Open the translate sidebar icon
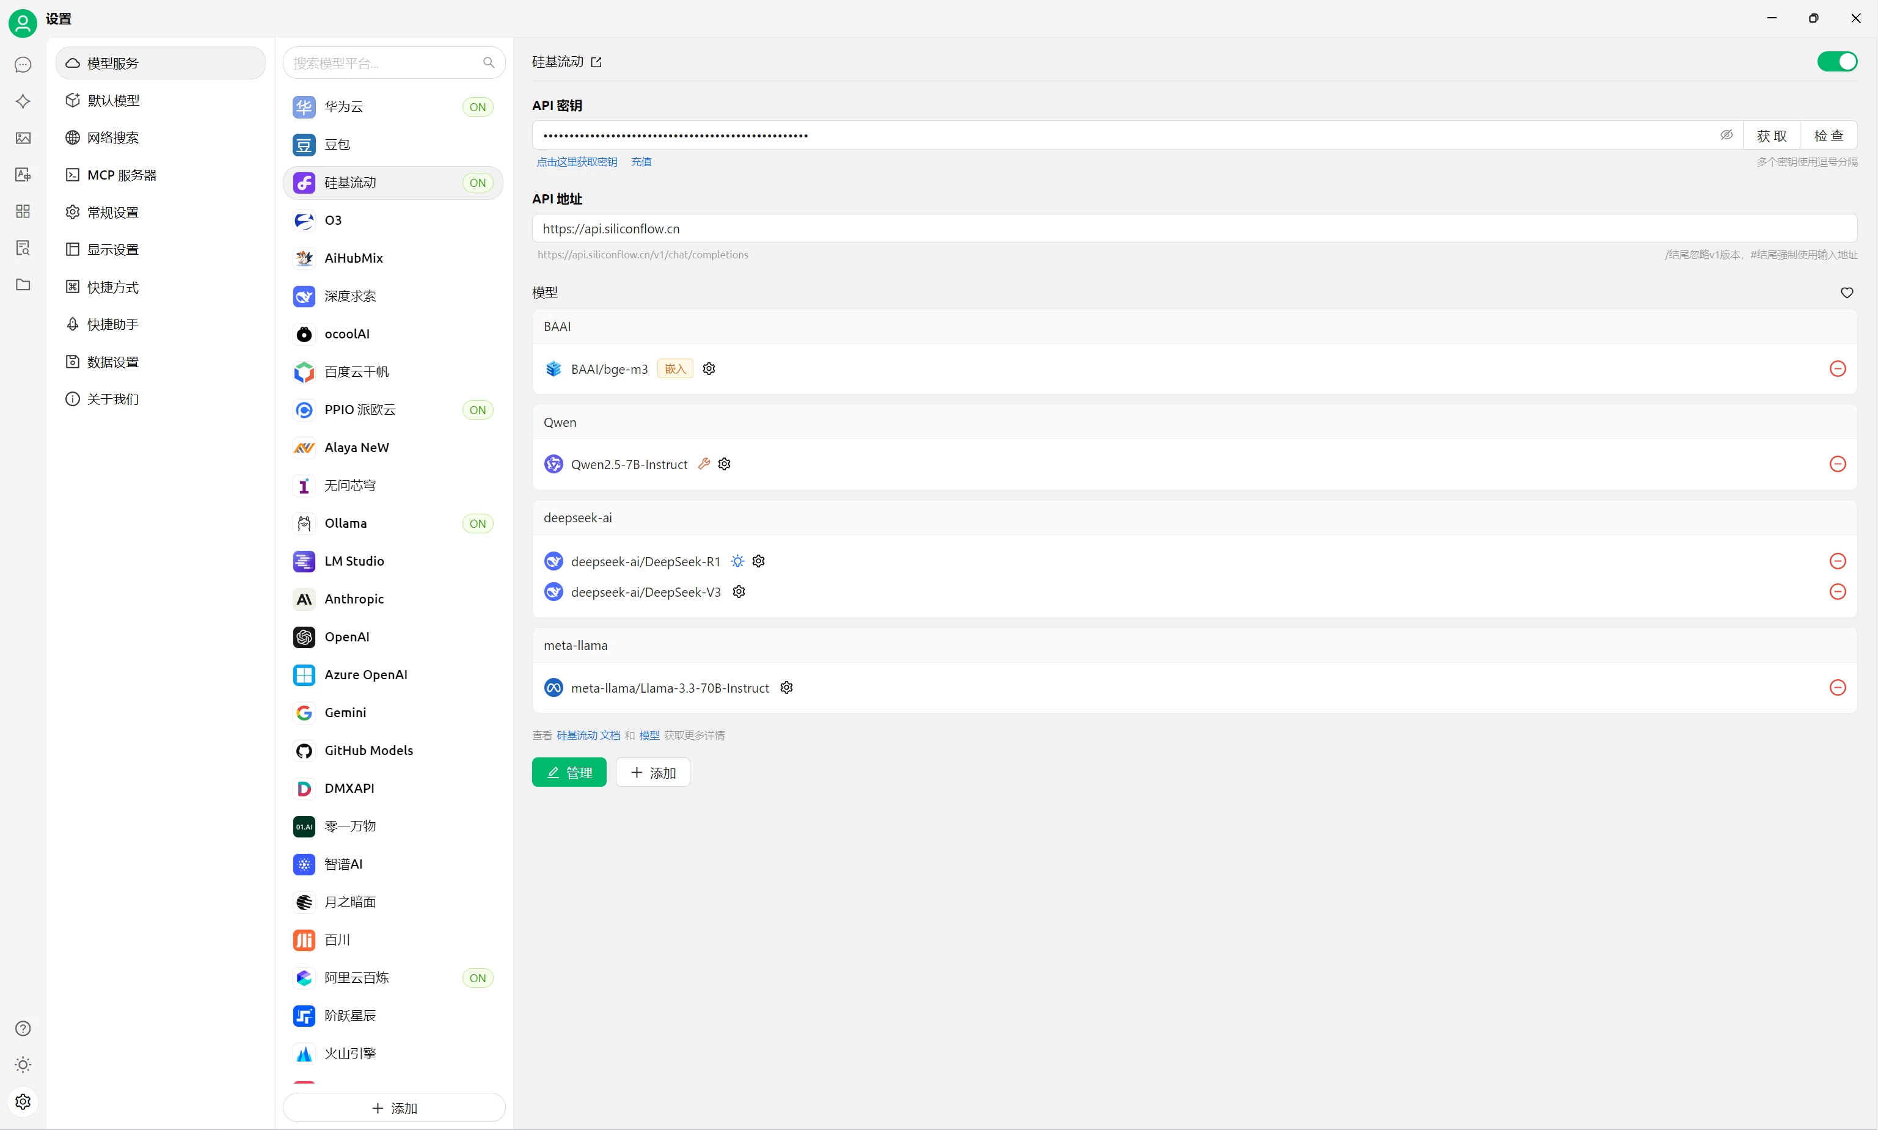The width and height of the screenshot is (1878, 1130). [x=23, y=174]
